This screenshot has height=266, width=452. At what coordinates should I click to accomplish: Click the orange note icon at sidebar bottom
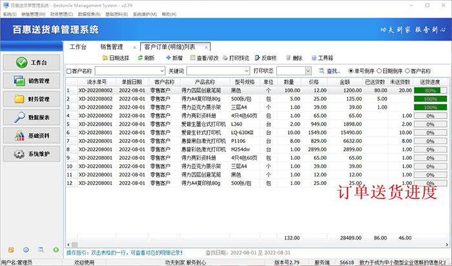(11, 250)
